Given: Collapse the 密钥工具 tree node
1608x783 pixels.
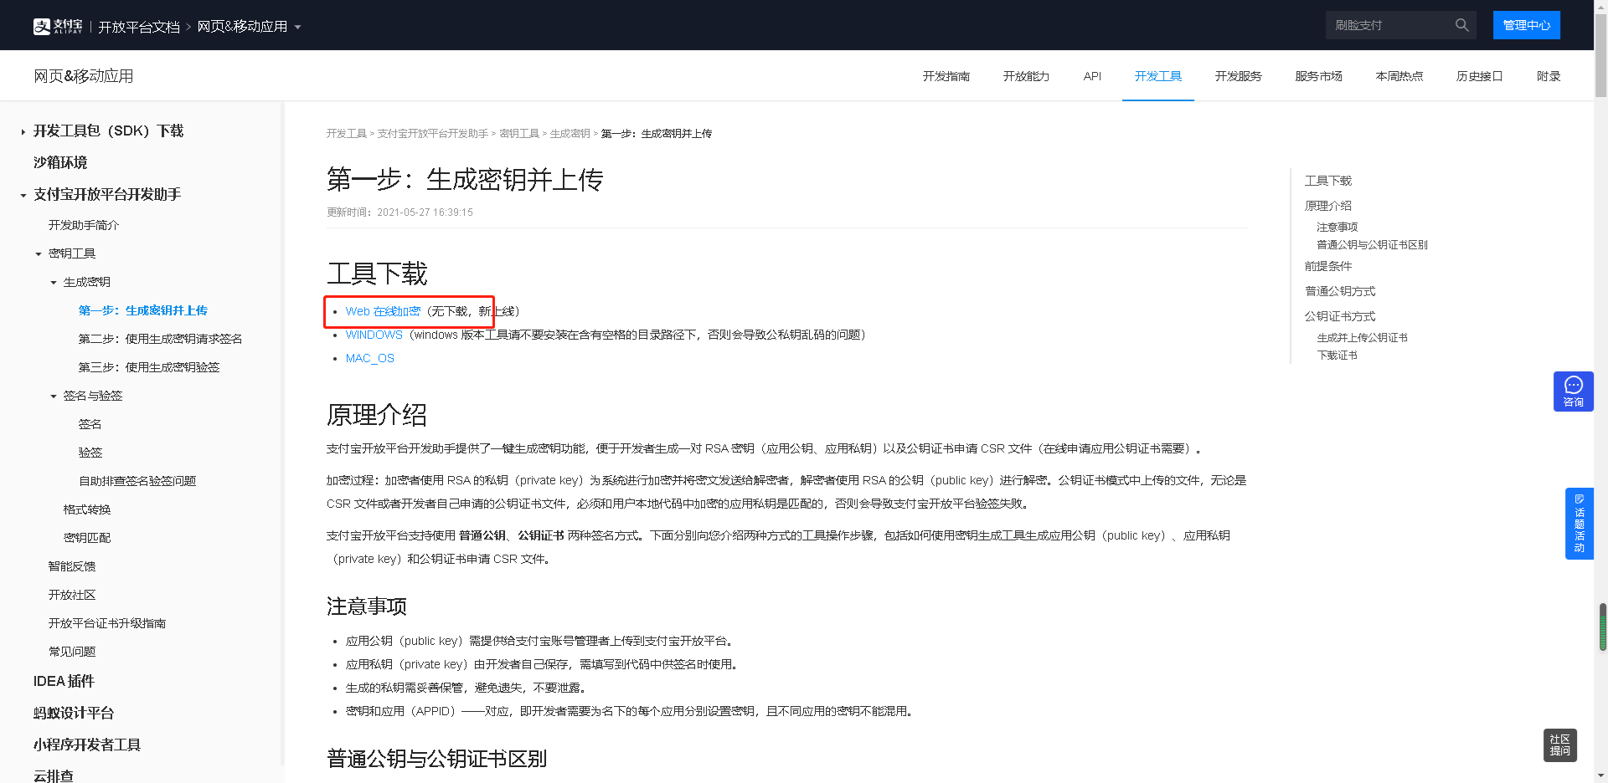Looking at the screenshot, I should click(x=39, y=254).
